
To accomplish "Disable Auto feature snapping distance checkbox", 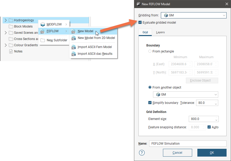I will click(209, 127).
